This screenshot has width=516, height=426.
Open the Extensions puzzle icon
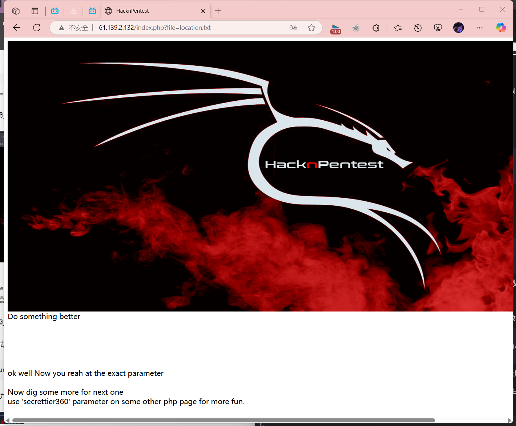[376, 28]
